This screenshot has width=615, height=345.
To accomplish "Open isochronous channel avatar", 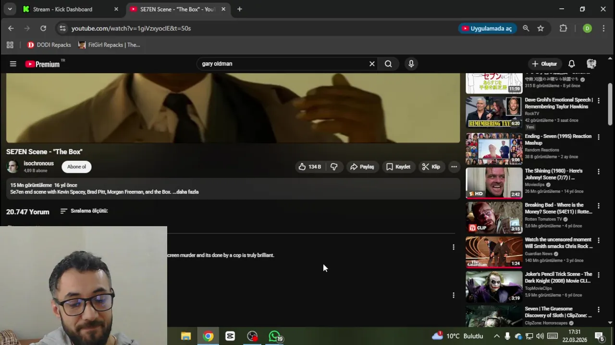I will point(12,166).
